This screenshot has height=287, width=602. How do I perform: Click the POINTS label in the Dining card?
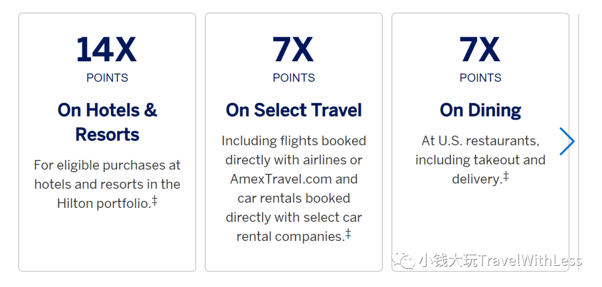(x=480, y=78)
